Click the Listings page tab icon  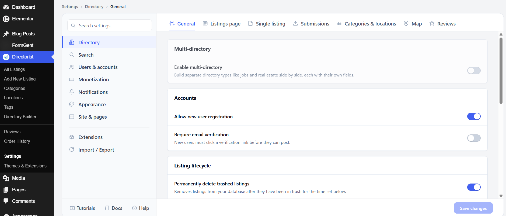205,23
